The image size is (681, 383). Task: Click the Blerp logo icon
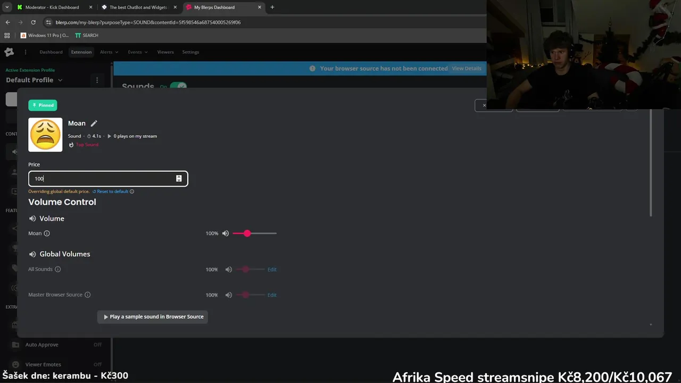point(9,52)
